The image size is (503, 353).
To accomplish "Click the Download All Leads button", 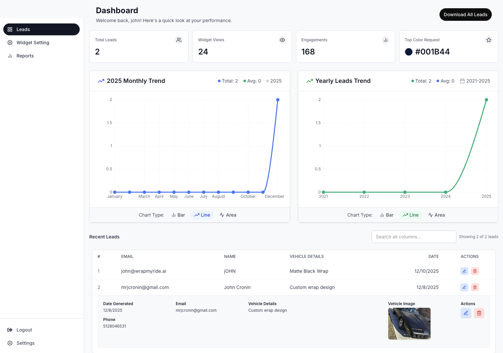I will tap(465, 15).
